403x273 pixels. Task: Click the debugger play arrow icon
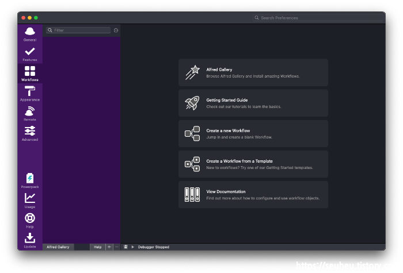[132, 247]
